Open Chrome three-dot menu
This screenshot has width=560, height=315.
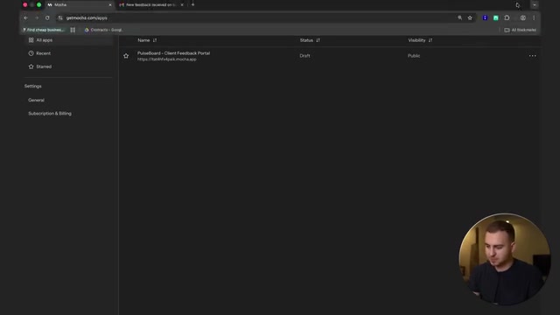click(534, 17)
